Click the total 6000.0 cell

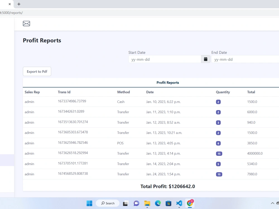[x=252, y=112]
